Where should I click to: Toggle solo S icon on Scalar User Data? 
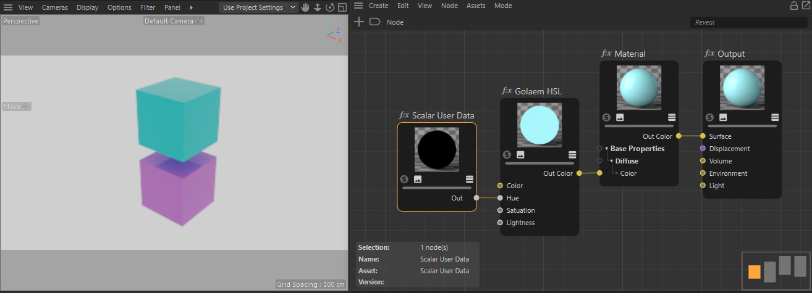point(404,179)
